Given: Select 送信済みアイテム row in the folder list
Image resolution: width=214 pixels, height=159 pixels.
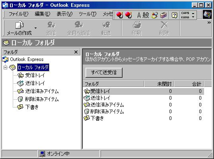Looking at the screenshot, I should pyautogui.click(x=144, y=105).
